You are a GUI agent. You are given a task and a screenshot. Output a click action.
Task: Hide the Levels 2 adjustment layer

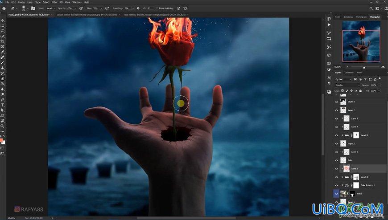(336, 135)
